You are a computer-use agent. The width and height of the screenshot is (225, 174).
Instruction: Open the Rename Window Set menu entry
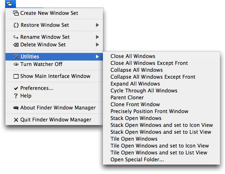[x=54, y=37]
